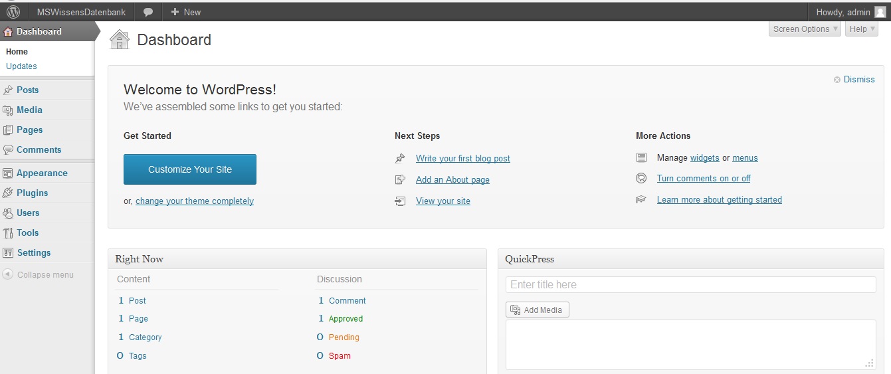
Task: Click the Customize Your Site button
Action: [190, 169]
